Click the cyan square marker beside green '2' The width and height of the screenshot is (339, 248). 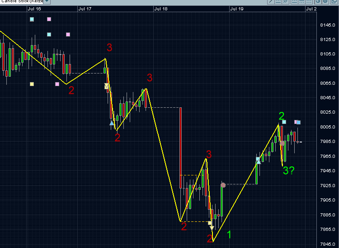[x=284, y=122]
